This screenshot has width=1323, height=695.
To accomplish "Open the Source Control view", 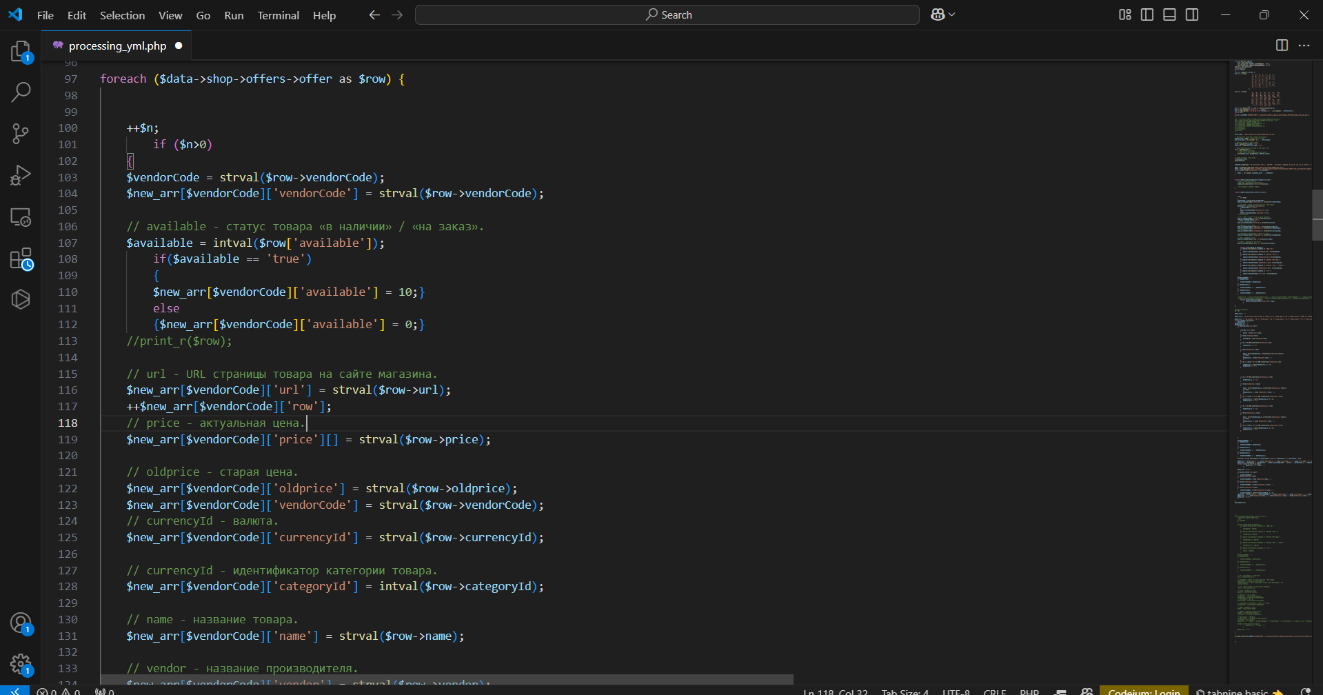I will tap(21, 134).
